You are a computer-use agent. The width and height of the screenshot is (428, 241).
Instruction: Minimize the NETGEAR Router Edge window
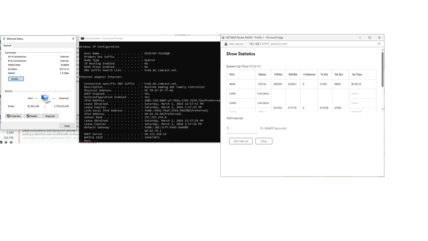tap(360, 37)
